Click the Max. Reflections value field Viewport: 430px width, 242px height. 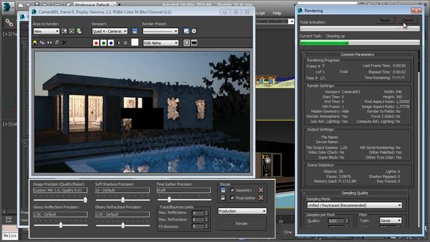tap(198, 213)
